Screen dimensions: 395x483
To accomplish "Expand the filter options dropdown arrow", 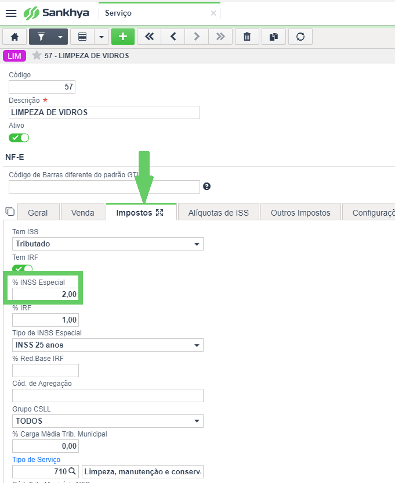I will tap(60, 37).
